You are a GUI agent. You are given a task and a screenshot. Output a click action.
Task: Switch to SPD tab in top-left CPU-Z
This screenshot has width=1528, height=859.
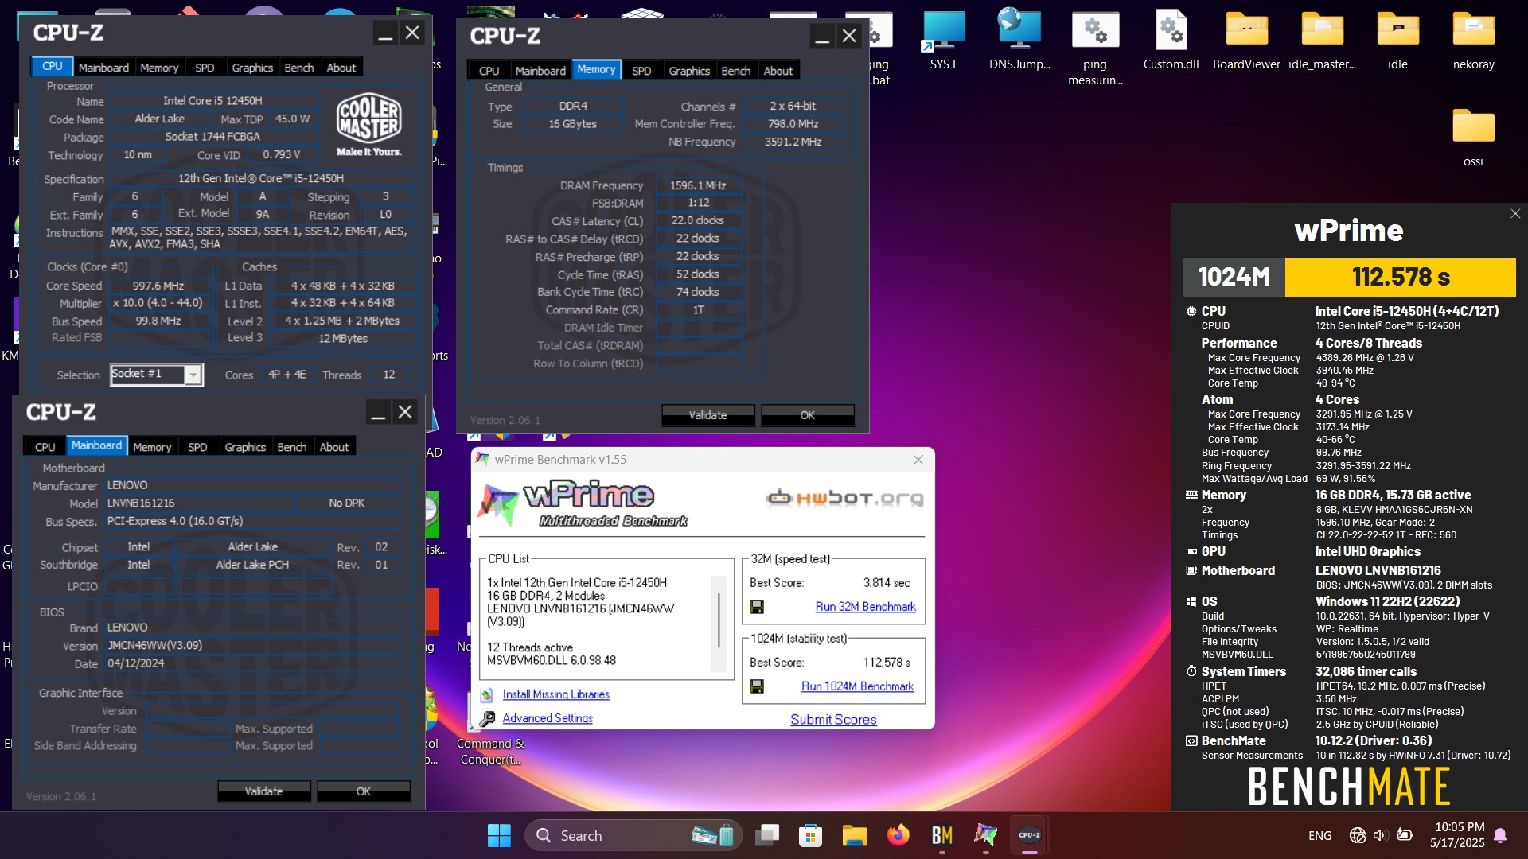(205, 68)
